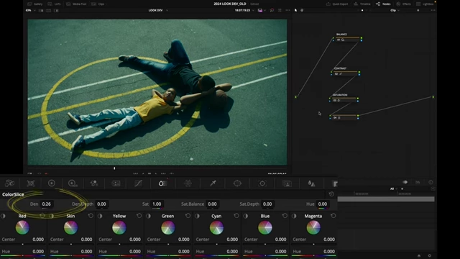Viewport: 460px width, 259px height.
Task: Reset the Skin slice
Action: click(x=91, y=216)
